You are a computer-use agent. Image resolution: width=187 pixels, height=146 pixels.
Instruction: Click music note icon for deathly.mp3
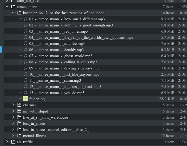tap(26, 49)
